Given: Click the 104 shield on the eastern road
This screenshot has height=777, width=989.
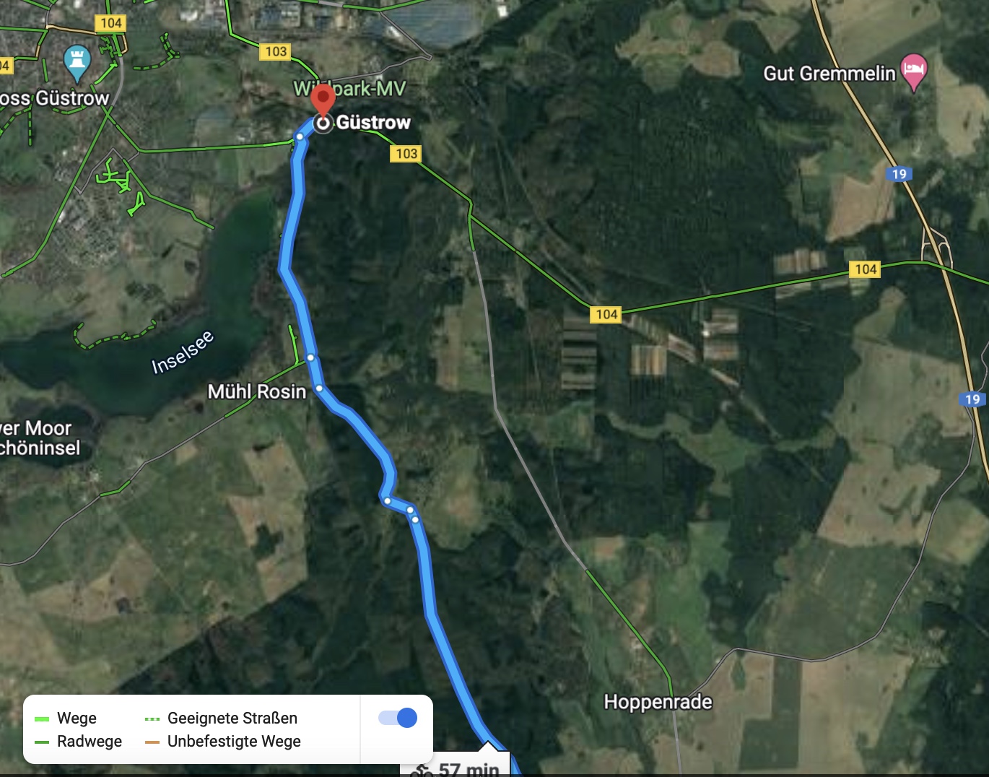Looking at the screenshot, I should coord(865,269).
